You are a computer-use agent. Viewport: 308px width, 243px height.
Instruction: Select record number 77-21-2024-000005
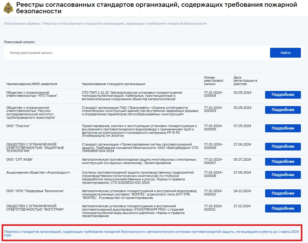coord(213,128)
